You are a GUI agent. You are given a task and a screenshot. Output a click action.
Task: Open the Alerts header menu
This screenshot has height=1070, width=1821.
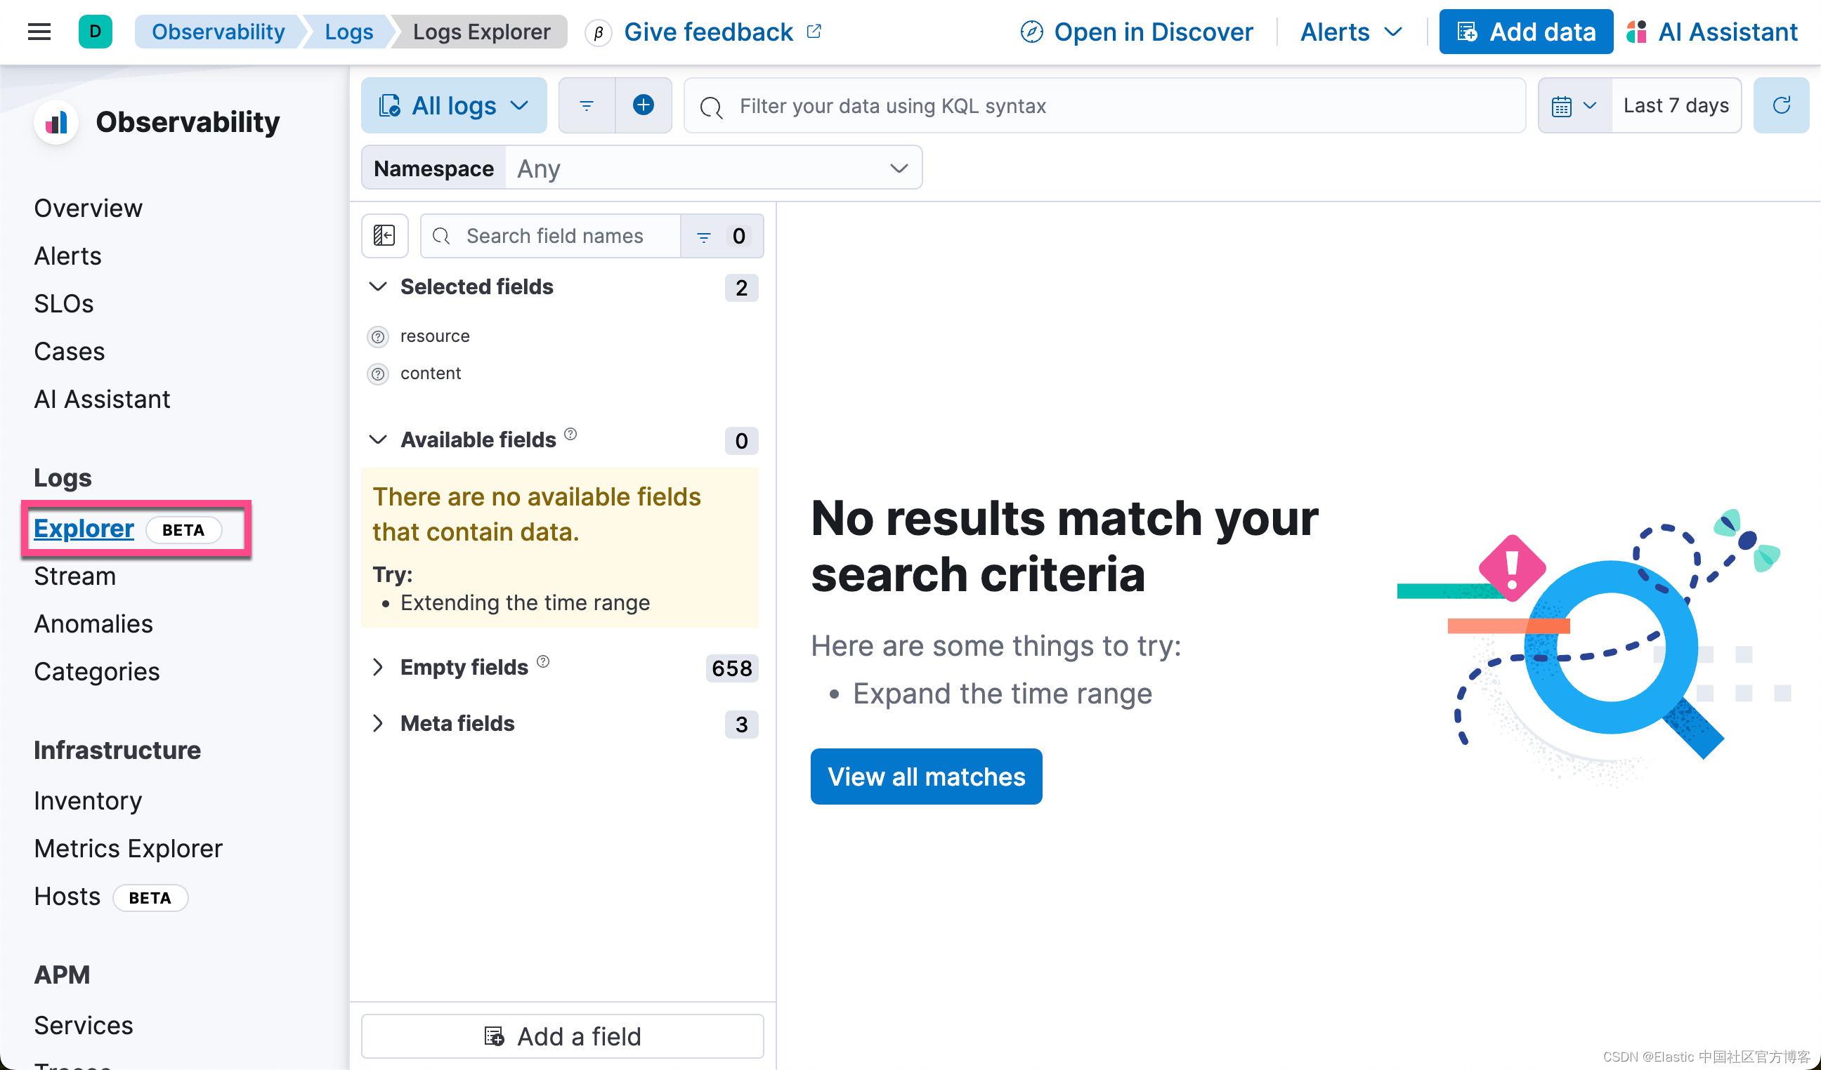tap(1350, 32)
